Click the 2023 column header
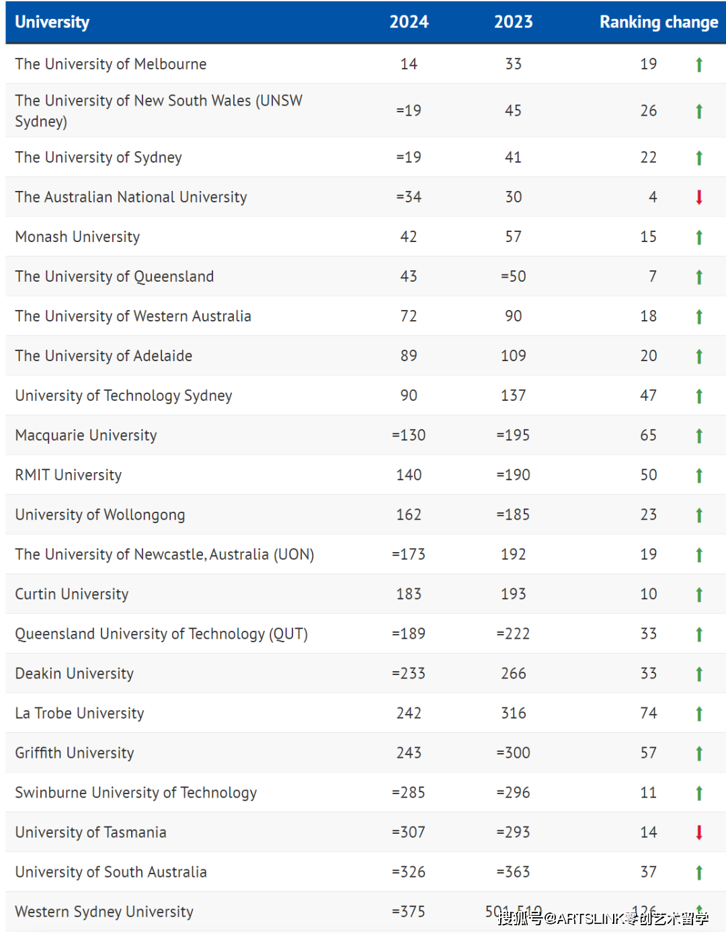 514,22
